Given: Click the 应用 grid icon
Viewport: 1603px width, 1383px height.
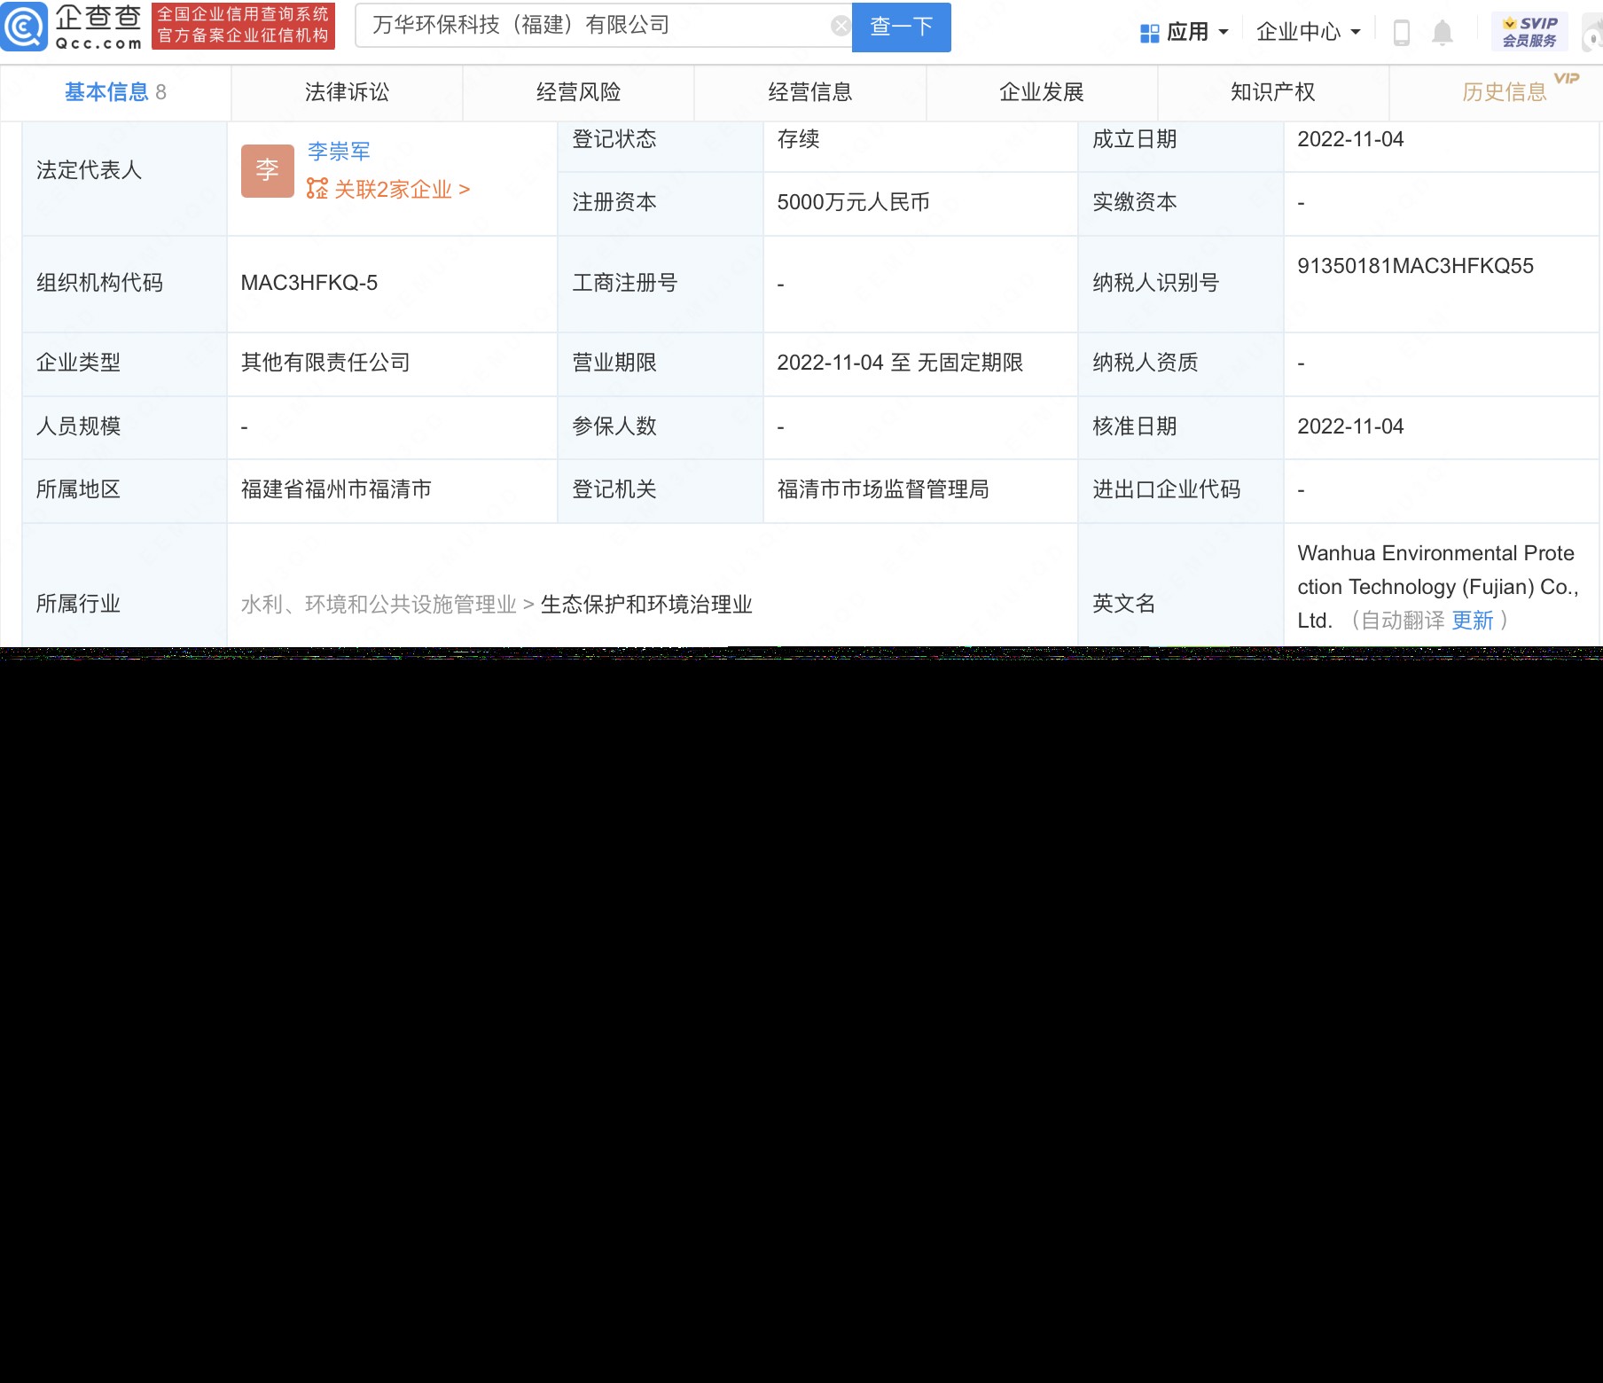Looking at the screenshot, I should click(x=1150, y=33).
